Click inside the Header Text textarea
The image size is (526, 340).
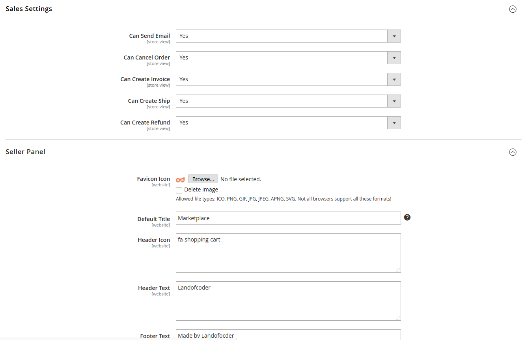coord(288,301)
